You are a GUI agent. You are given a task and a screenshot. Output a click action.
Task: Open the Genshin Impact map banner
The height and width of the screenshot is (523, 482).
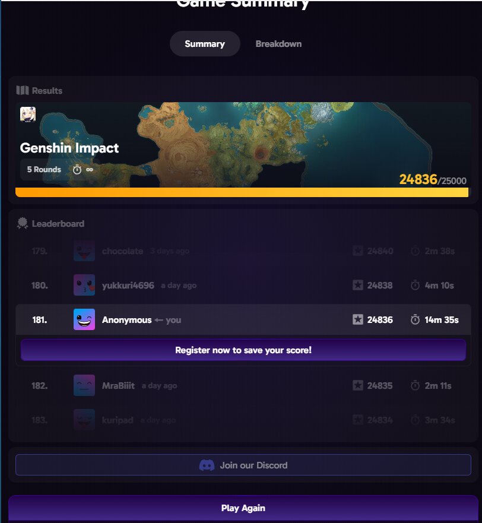tap(243, 145)
